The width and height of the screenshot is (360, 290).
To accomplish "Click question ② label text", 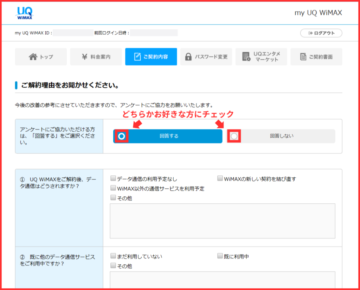I will (57, 260).
